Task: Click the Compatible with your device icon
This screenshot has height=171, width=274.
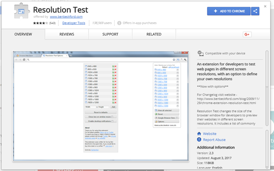Action: click(200, 53)
